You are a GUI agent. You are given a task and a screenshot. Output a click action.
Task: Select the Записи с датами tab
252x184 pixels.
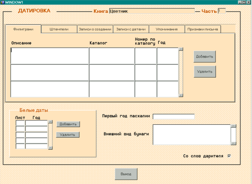coord(131,29)
